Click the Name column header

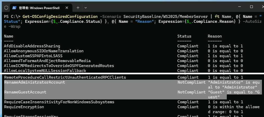tap(9, 36)
